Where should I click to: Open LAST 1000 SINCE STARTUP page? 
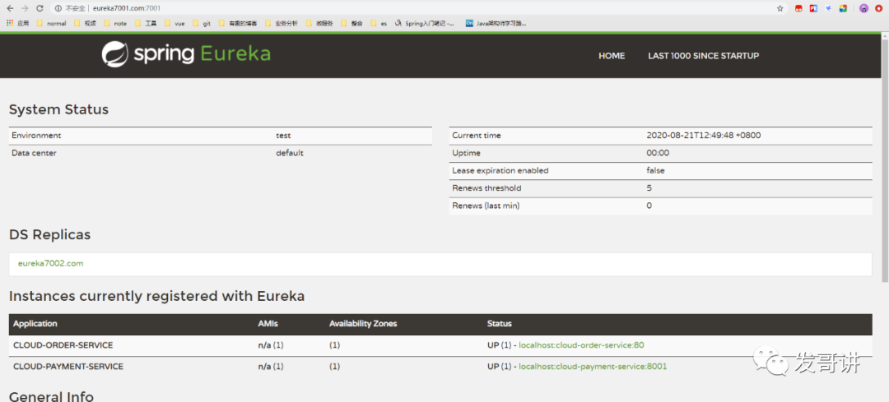(x=704, y=56)
